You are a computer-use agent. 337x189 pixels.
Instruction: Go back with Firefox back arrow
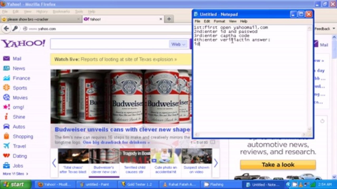point(6,29)
